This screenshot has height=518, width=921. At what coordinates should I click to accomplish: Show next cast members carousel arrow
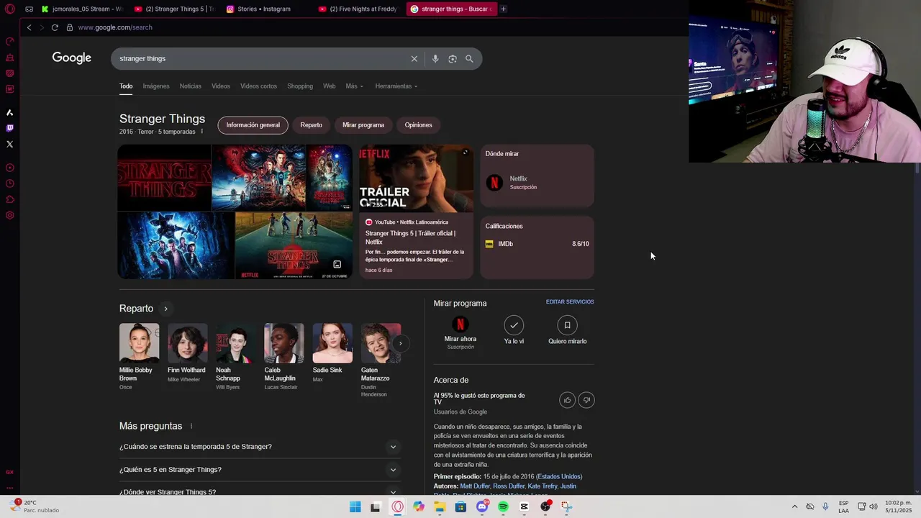(400, 343)
